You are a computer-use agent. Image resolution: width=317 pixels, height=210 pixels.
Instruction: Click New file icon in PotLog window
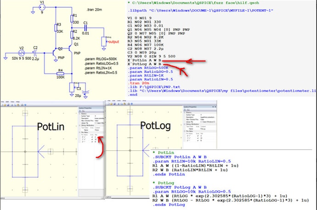click(x=108, y=104)
